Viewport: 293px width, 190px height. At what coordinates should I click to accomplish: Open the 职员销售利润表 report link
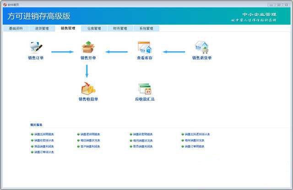click(x=141, y=147)
